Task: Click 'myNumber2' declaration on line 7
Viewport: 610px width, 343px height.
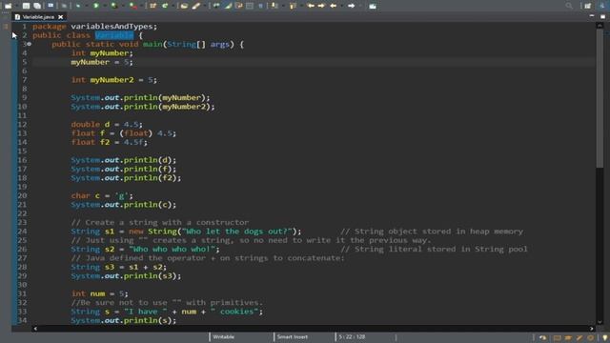Action: click(x=112, y=80)
